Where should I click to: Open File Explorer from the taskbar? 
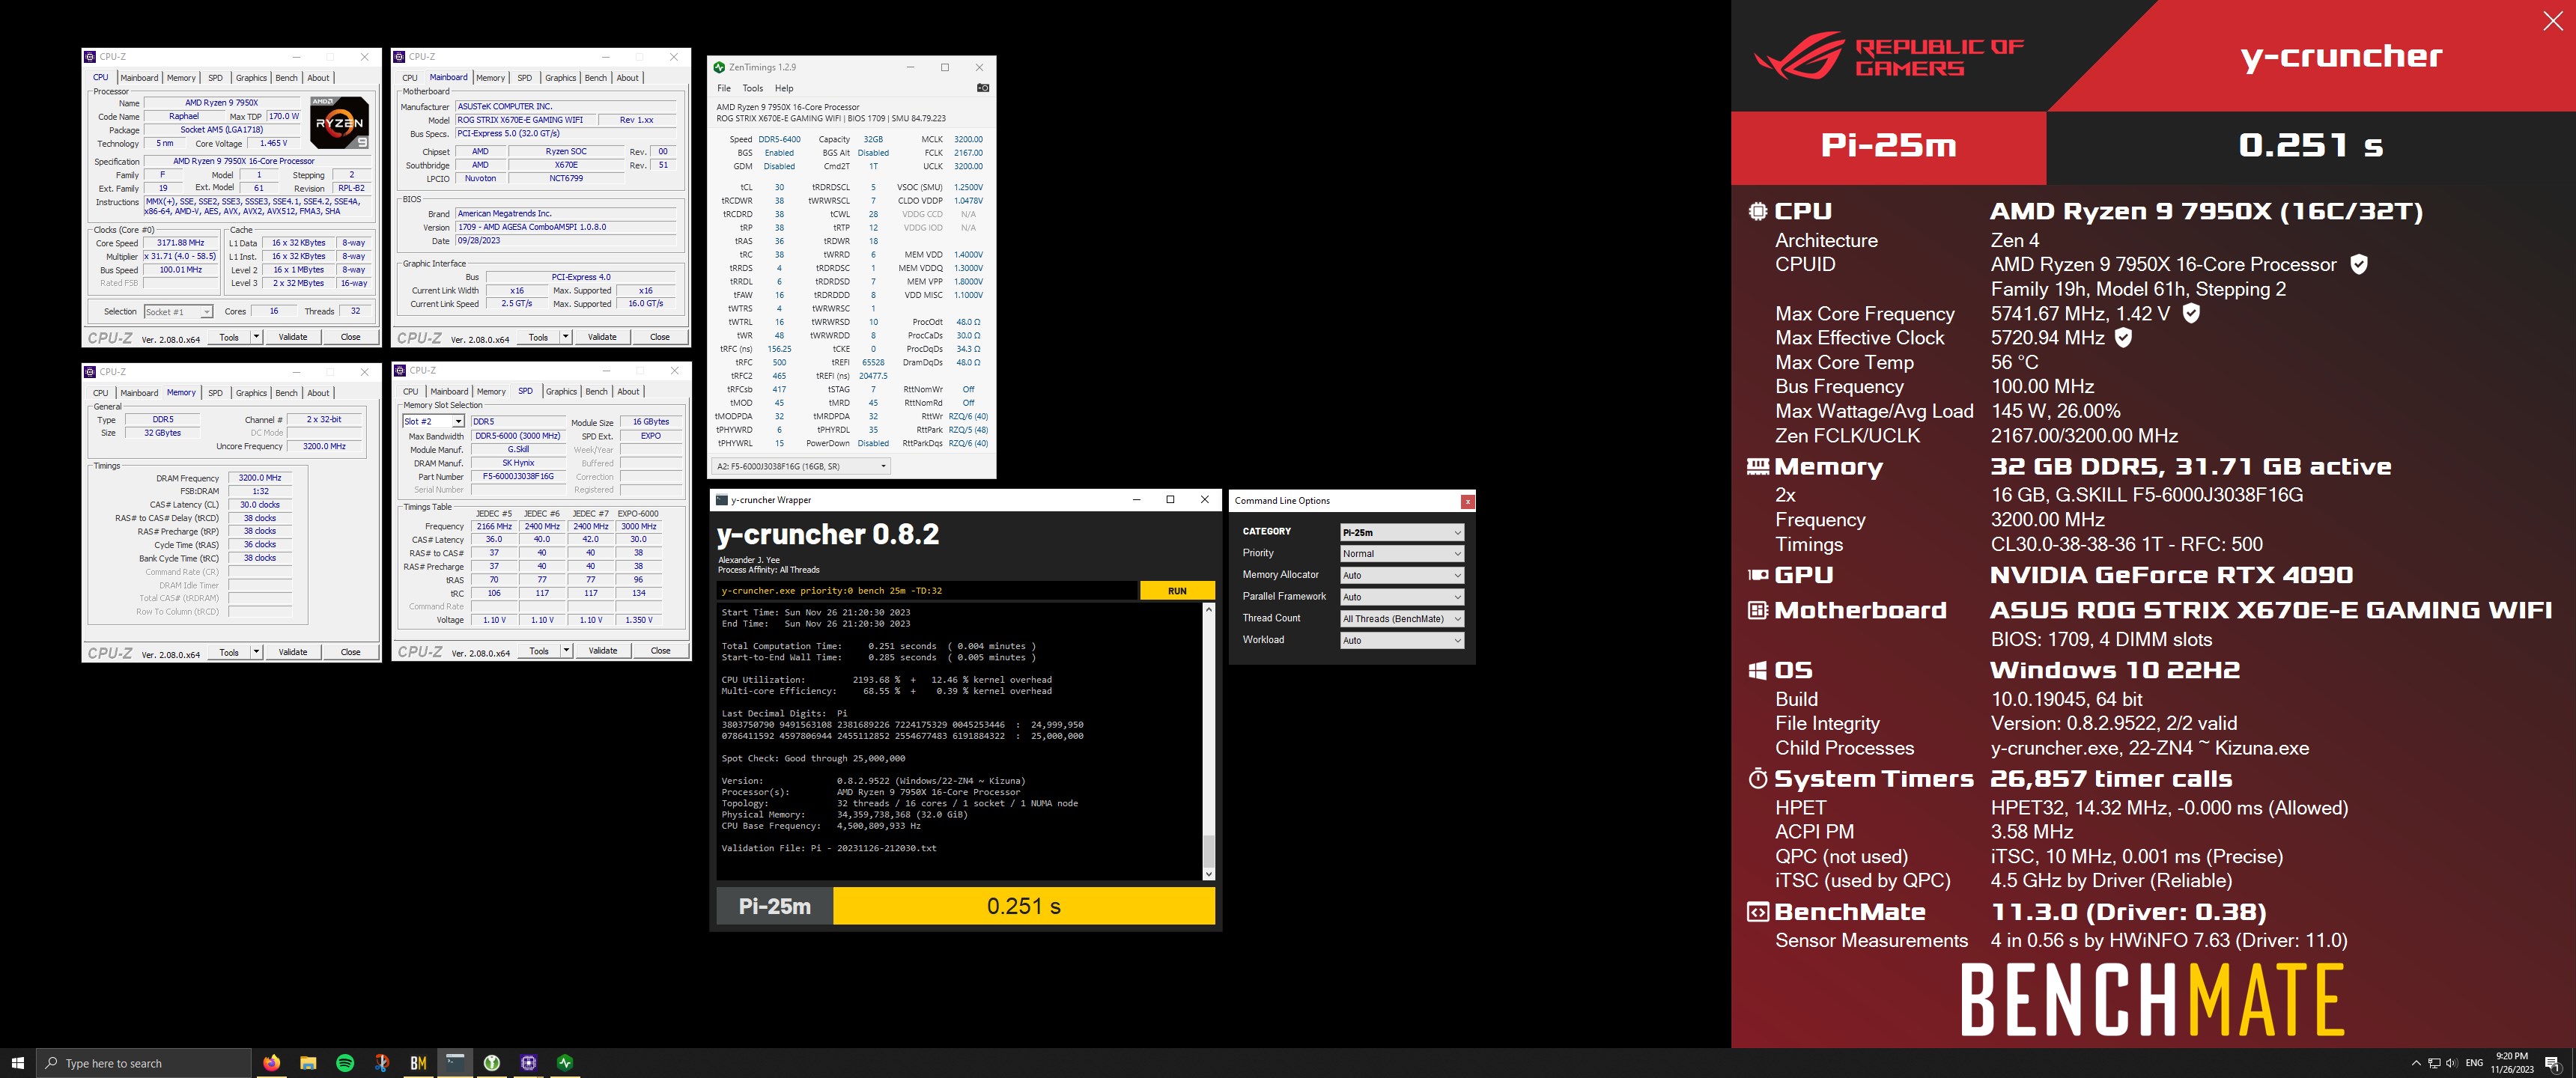(308, 1062)
